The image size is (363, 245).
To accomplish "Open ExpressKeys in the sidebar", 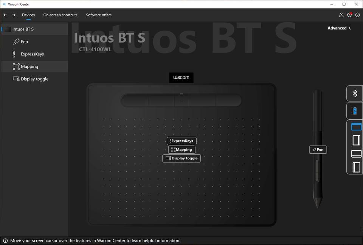I will 35,54.
